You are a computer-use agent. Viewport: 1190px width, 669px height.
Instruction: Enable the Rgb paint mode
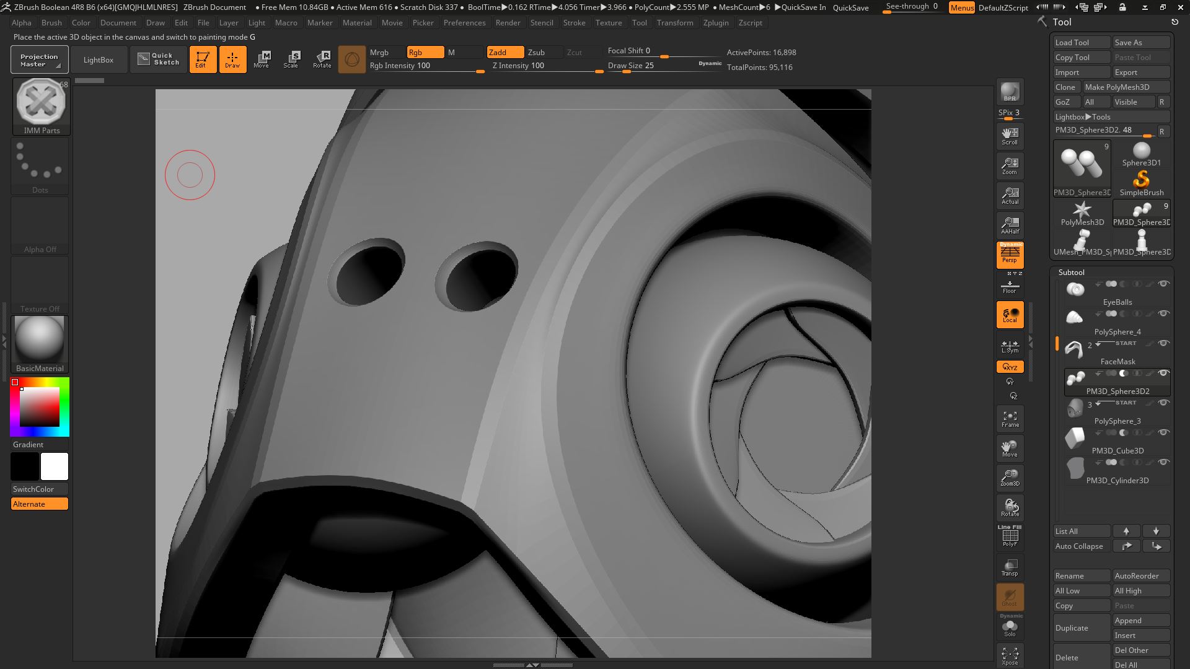pos(425,52)
